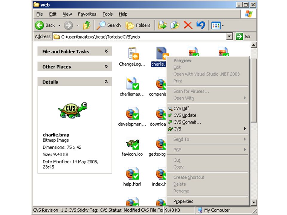This screenshot has width=287, height=215.
Task: Open the Search magnifier tool
Action: [x=109, y=25]
